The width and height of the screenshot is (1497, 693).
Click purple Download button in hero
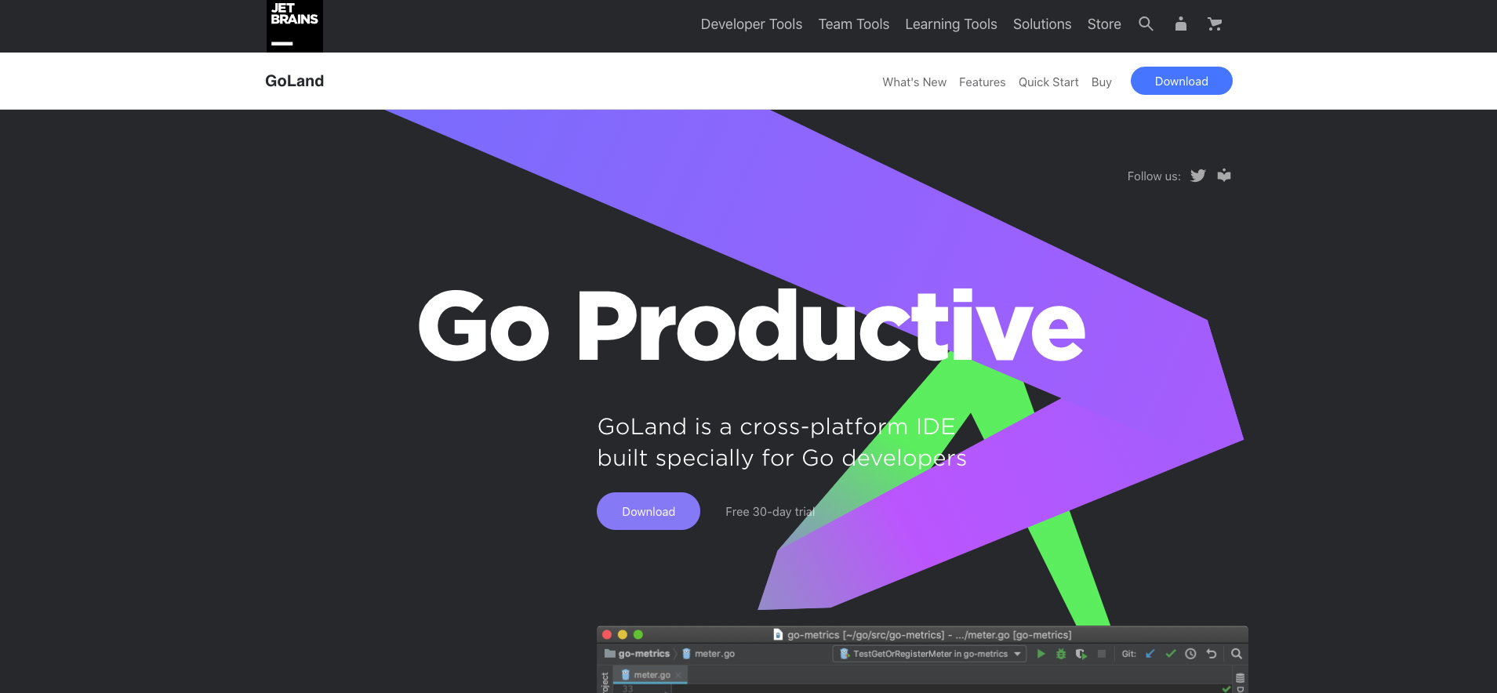tap(649, 511)
